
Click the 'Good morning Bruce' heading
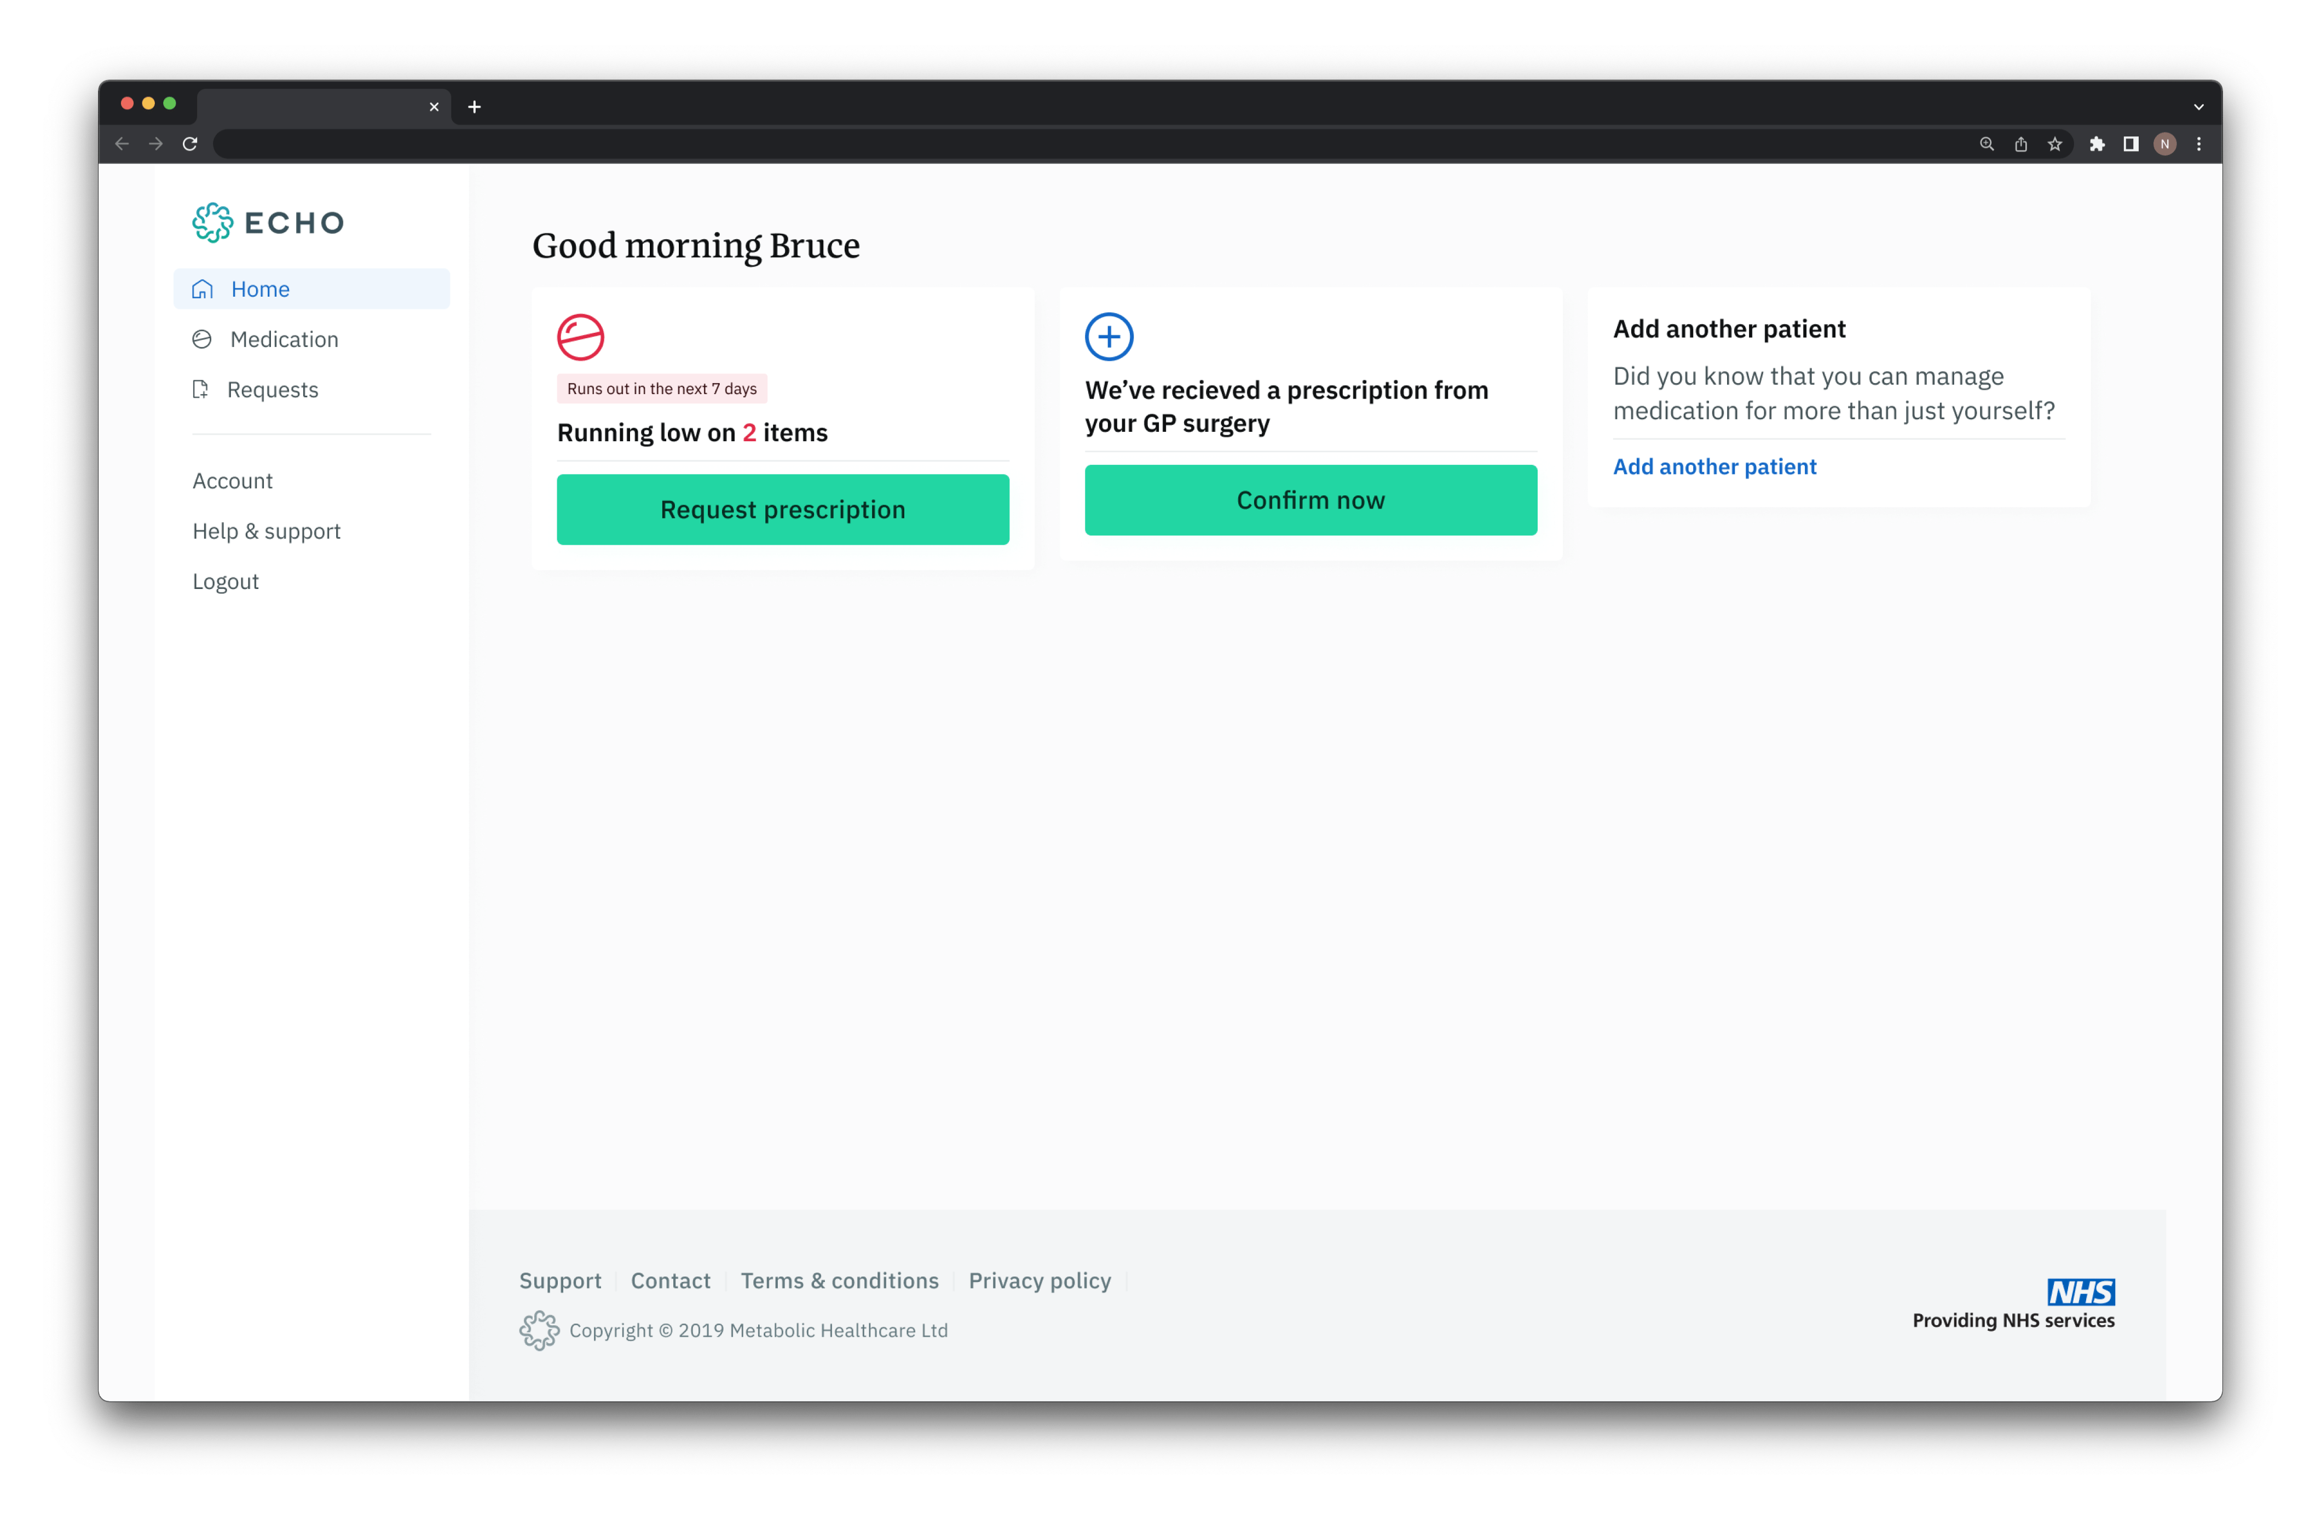click(x=696, y=246)
